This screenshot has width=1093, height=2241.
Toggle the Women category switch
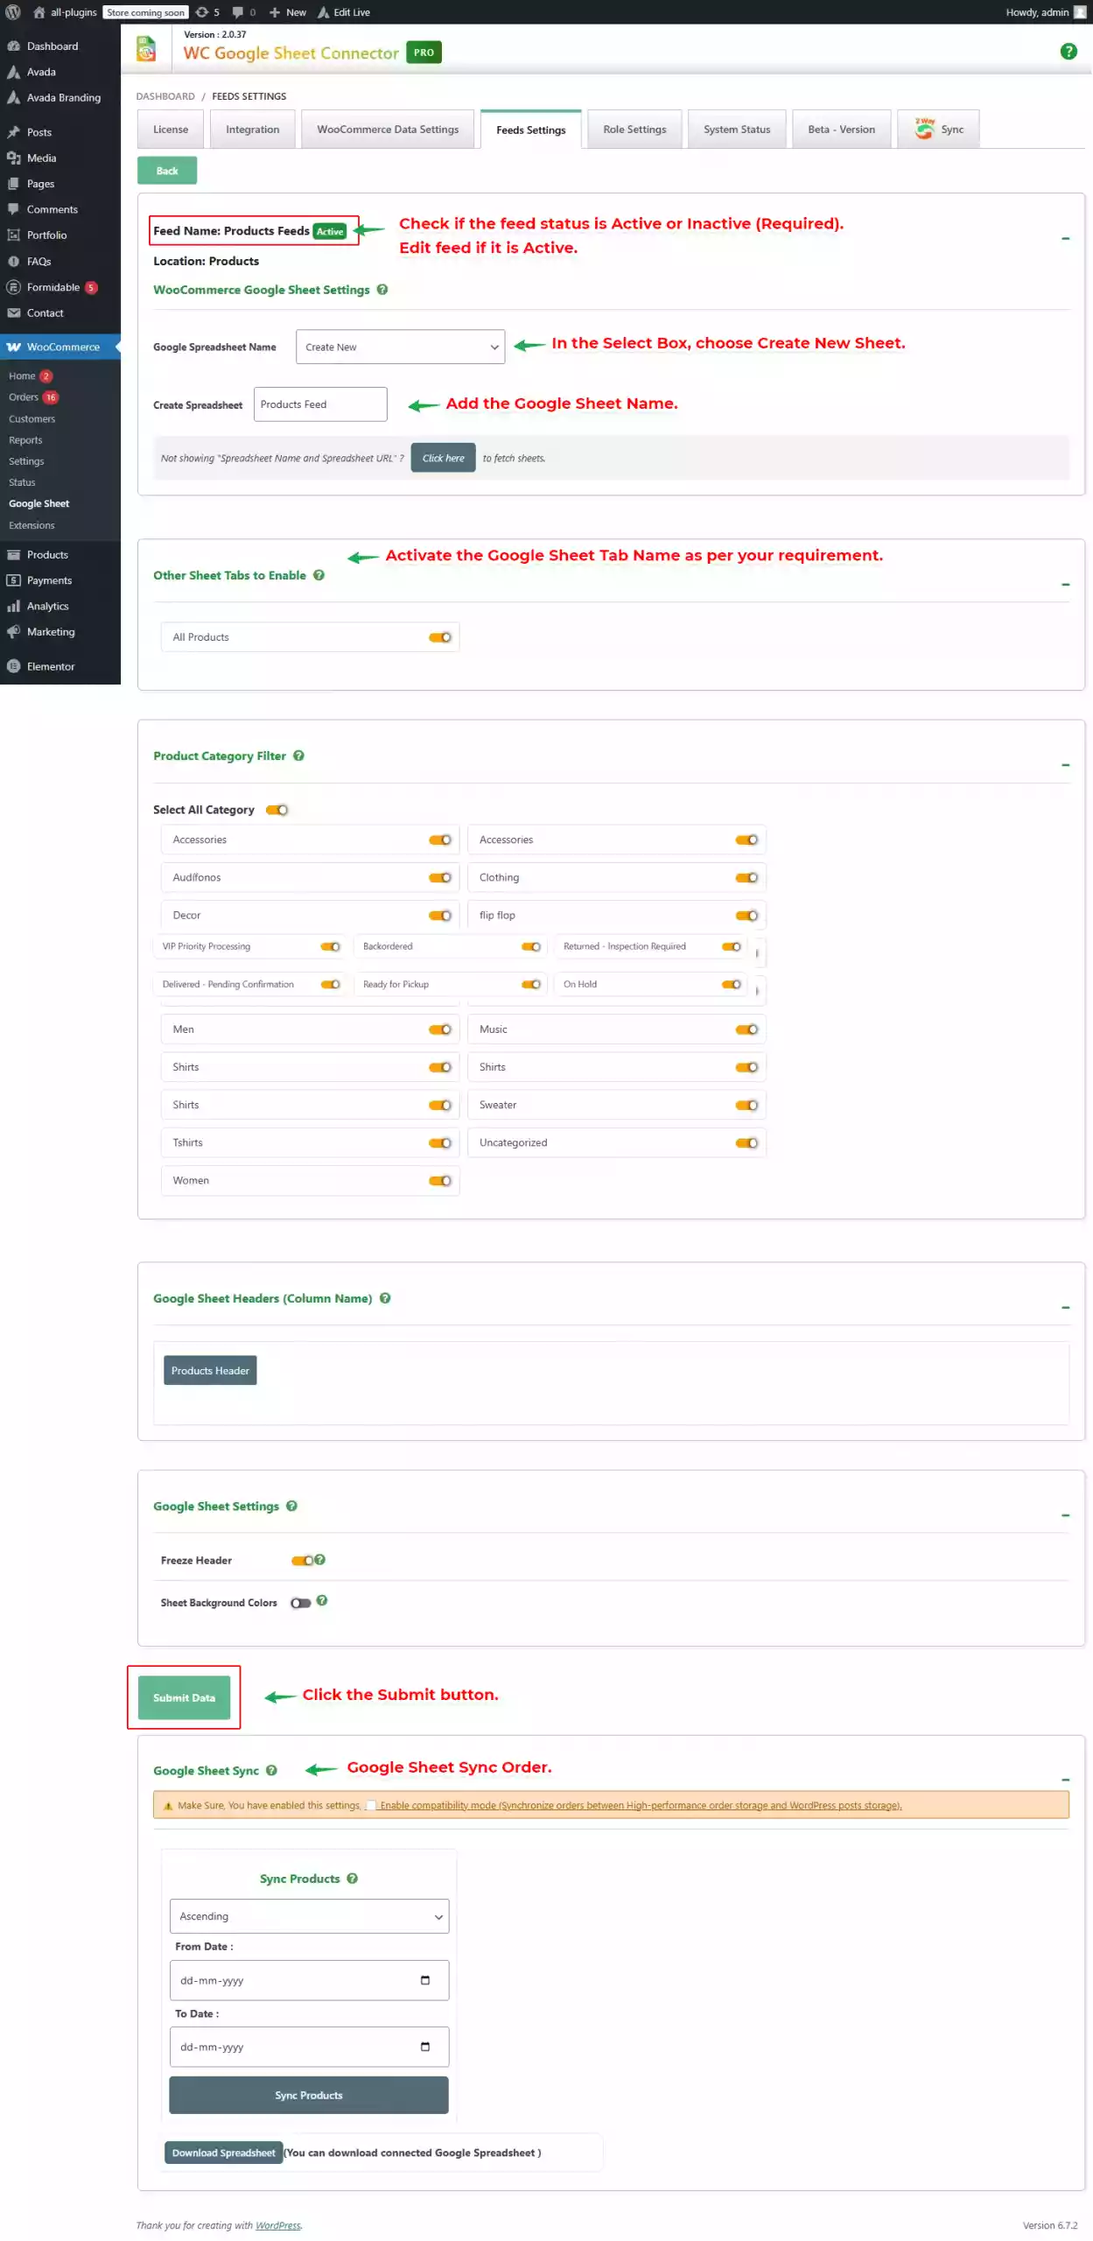440,1181
